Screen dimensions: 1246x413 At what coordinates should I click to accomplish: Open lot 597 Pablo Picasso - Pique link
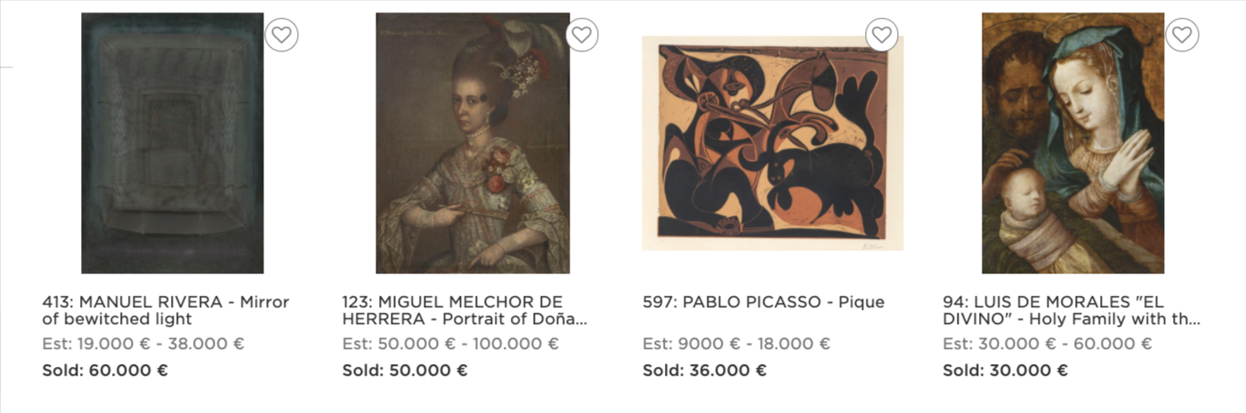click(x=763, y=302)
